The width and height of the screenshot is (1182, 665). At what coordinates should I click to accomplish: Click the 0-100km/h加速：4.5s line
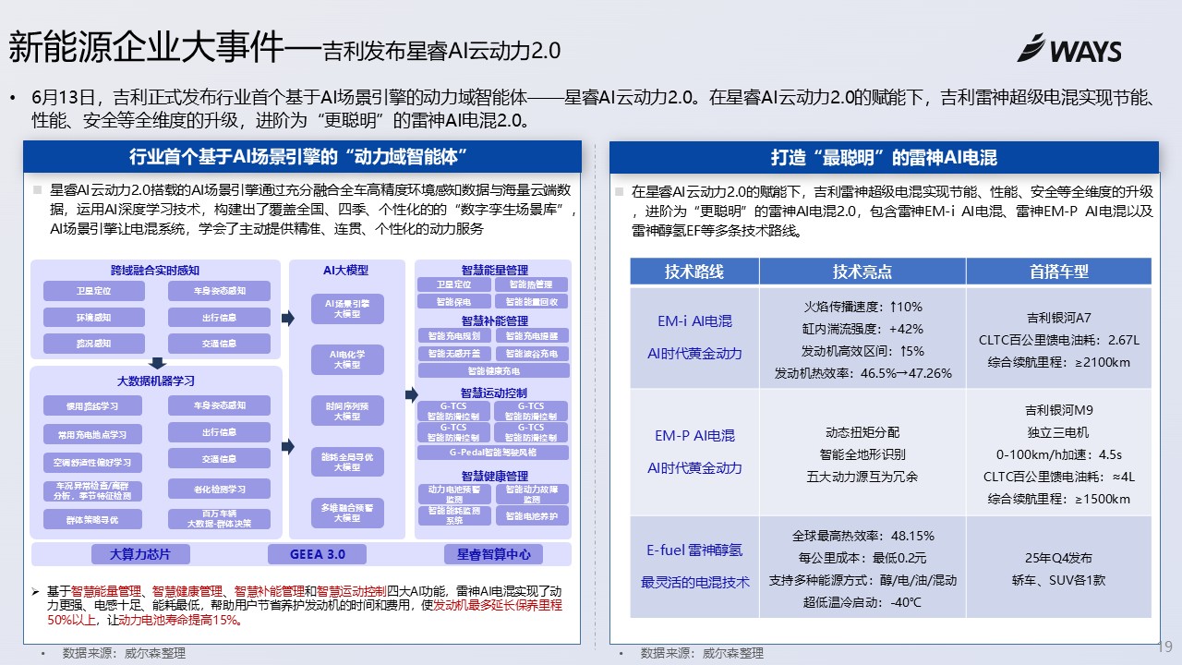(1059, 454)
